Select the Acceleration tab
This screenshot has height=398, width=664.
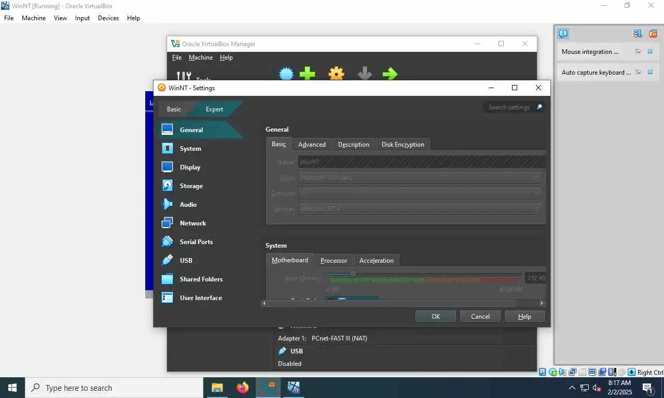(377, 261)
